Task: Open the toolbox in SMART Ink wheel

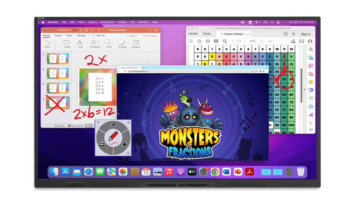Action: click(x=102, y=144)
